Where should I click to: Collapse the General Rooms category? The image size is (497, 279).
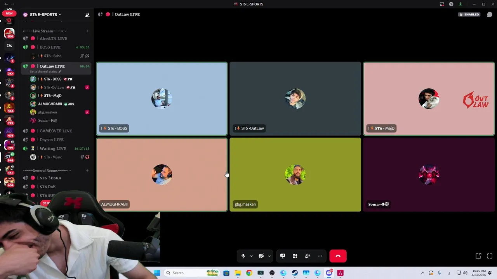point(47,170)
